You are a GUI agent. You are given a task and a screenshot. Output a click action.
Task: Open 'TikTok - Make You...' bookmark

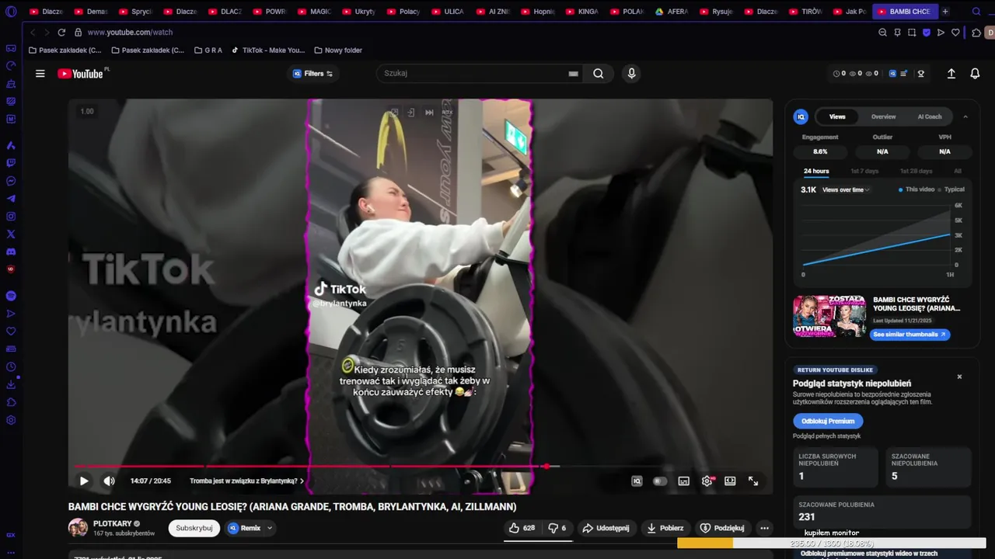(268, 50)
